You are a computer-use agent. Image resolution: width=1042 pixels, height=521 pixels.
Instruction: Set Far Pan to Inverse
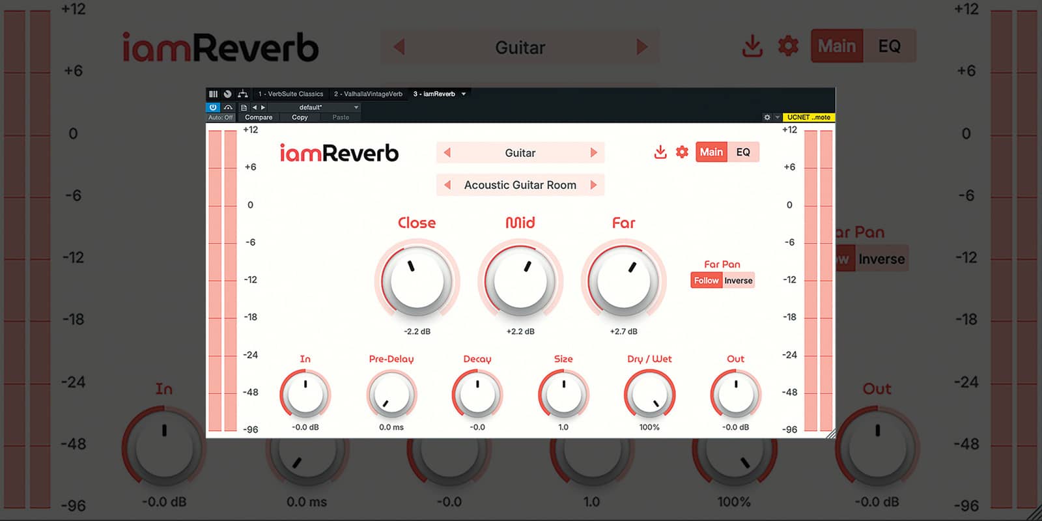pos(739,281)
